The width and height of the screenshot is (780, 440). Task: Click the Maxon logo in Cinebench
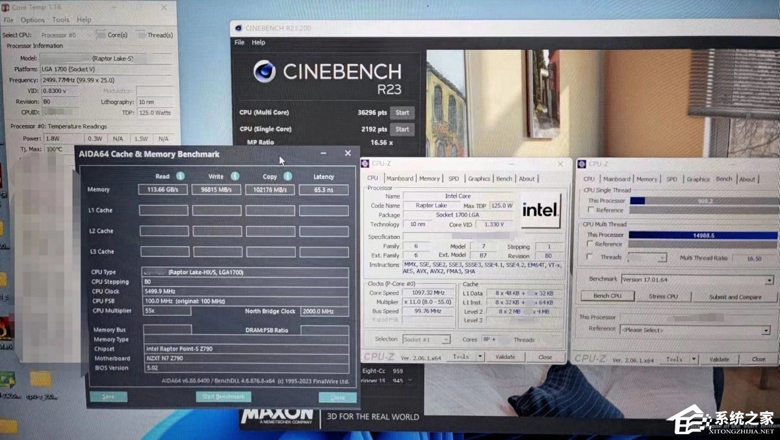tap(277, 416)
